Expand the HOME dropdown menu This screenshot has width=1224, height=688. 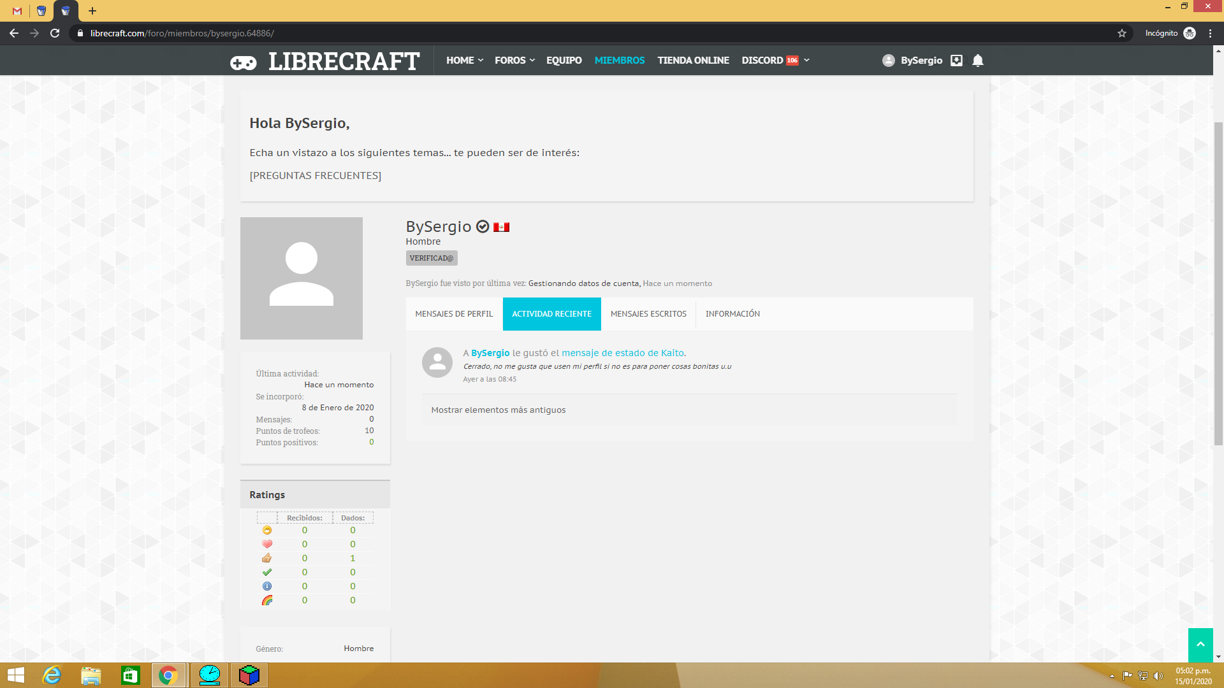pos(464,61)
